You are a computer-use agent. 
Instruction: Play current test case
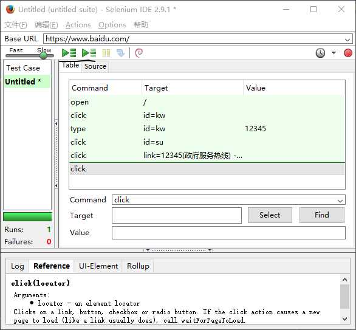(x=89, y=53)
